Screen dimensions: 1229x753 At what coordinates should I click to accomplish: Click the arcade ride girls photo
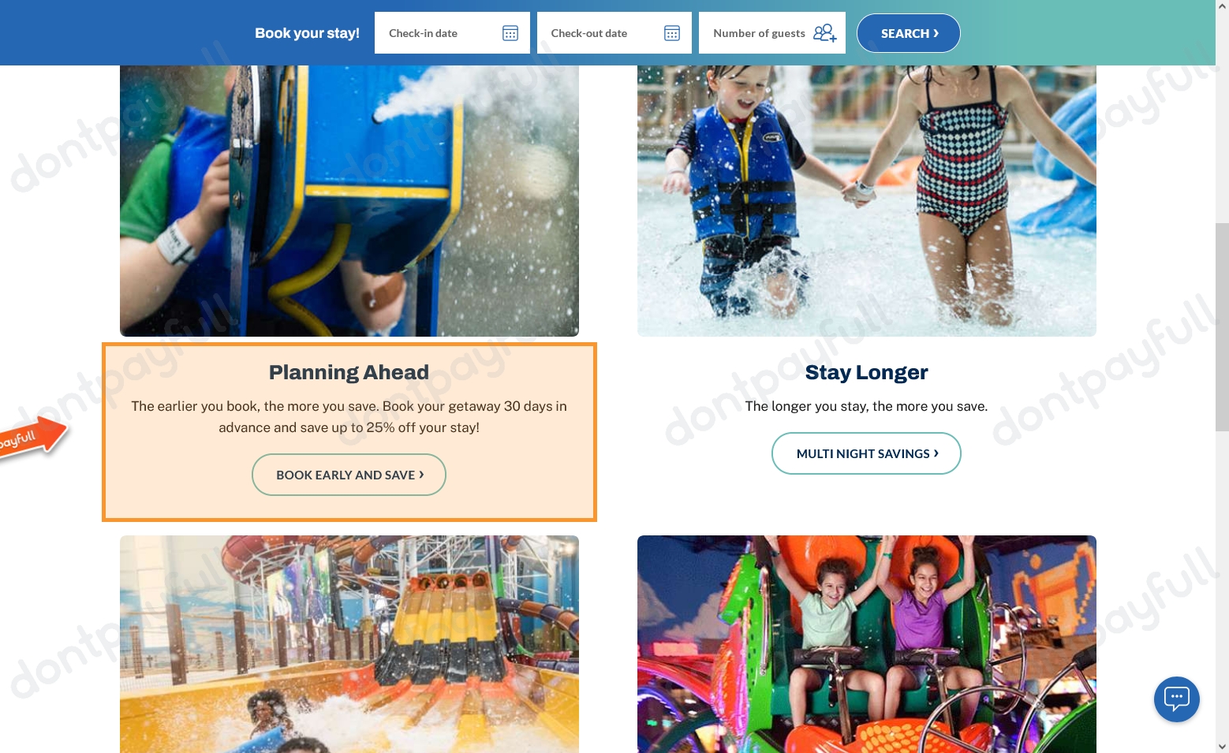click(867, 644)
